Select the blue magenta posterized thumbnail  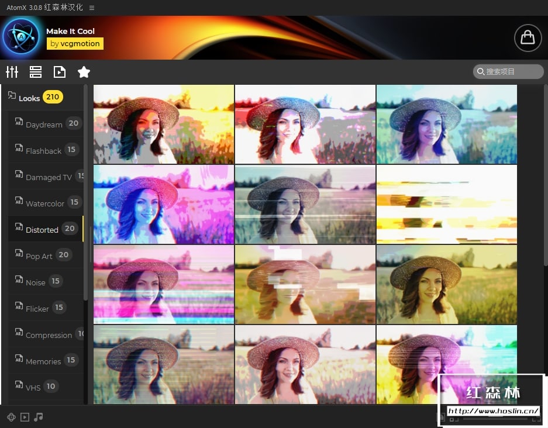[x=164, y=205]
